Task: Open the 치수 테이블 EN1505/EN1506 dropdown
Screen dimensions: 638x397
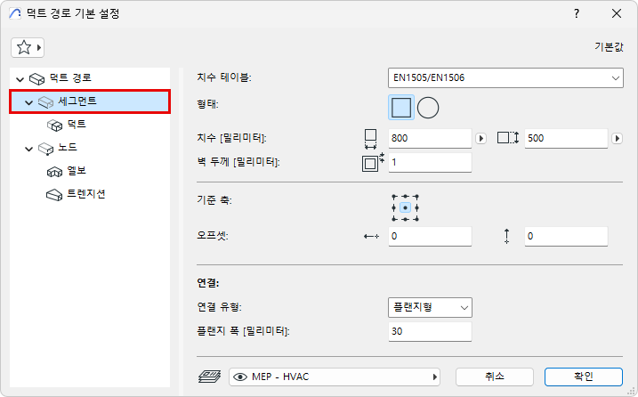Action: (x=505, y=77)
